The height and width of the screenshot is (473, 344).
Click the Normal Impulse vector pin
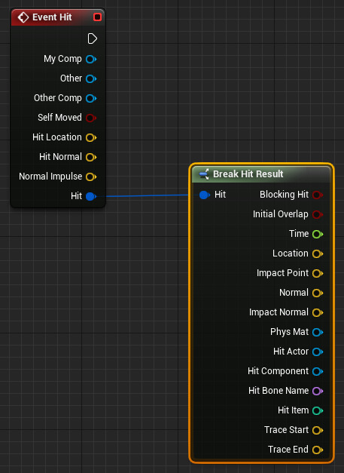(91, 177)
